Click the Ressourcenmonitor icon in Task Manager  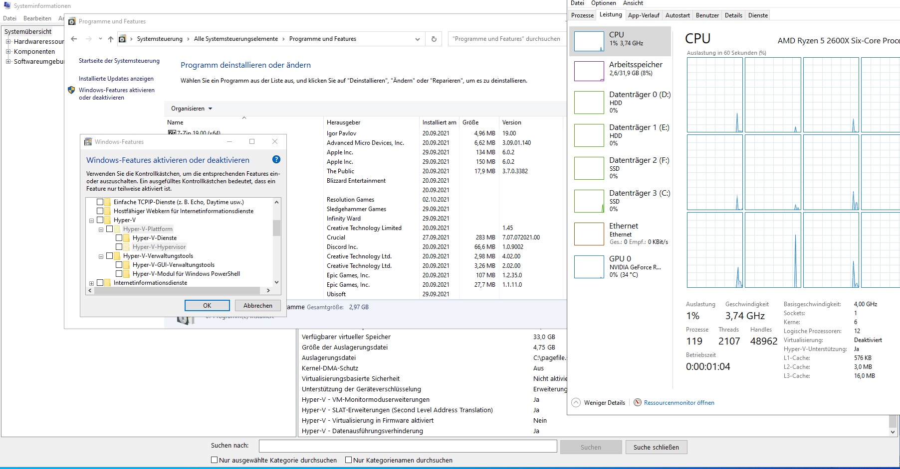pyautogui.click(x=638, y=403)
